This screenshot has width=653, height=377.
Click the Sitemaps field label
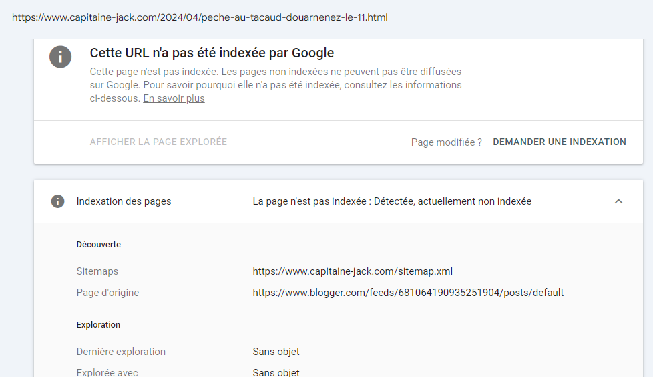pos(97,271)
